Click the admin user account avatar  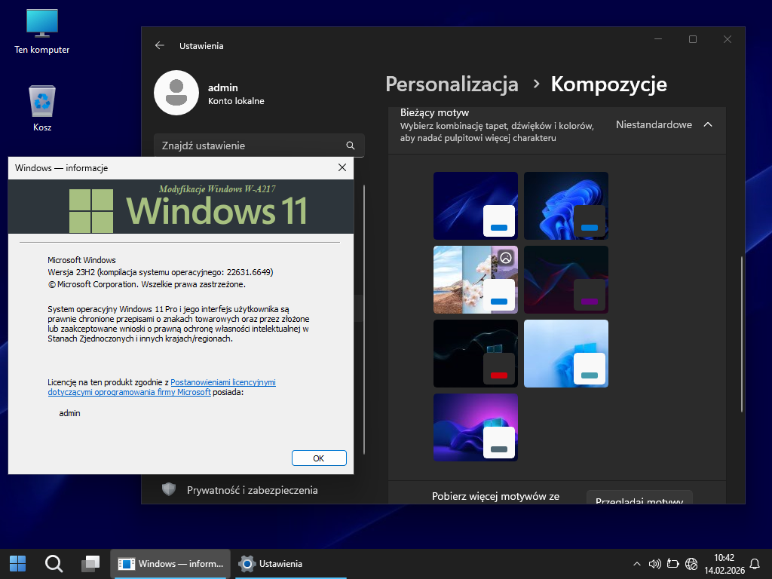coord(176,93)
